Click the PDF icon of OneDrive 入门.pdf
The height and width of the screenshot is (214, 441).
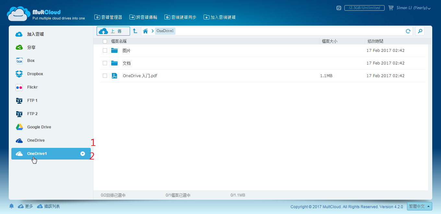click(114, 76)
